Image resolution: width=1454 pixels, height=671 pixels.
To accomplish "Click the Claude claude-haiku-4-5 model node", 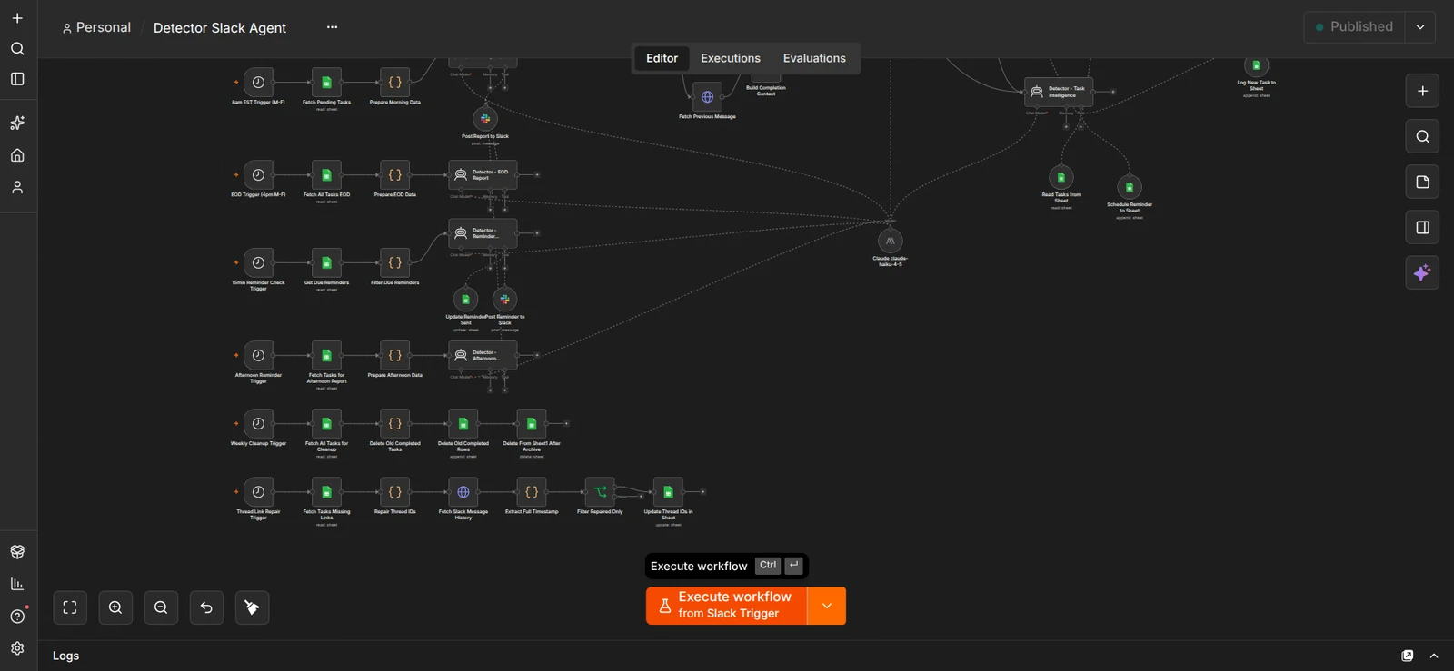I will (891, 242).
